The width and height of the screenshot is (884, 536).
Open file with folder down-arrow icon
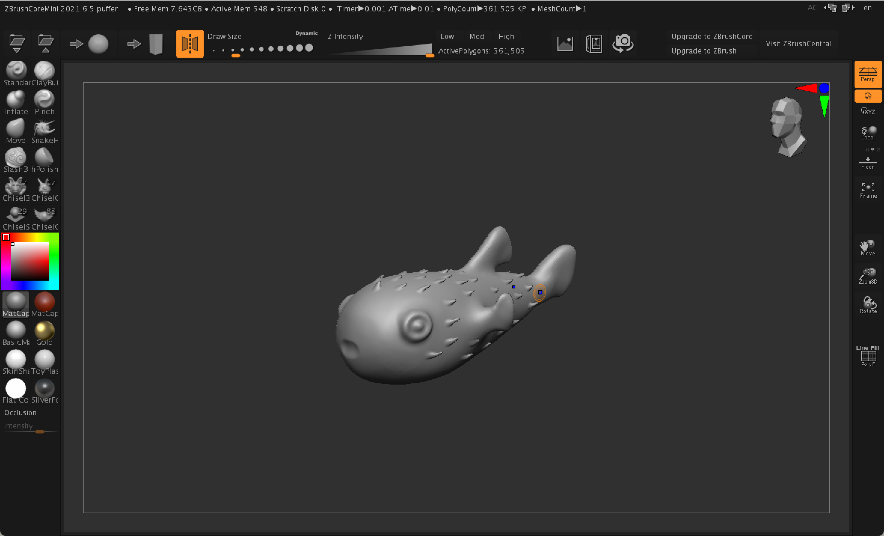click(17, 43)
